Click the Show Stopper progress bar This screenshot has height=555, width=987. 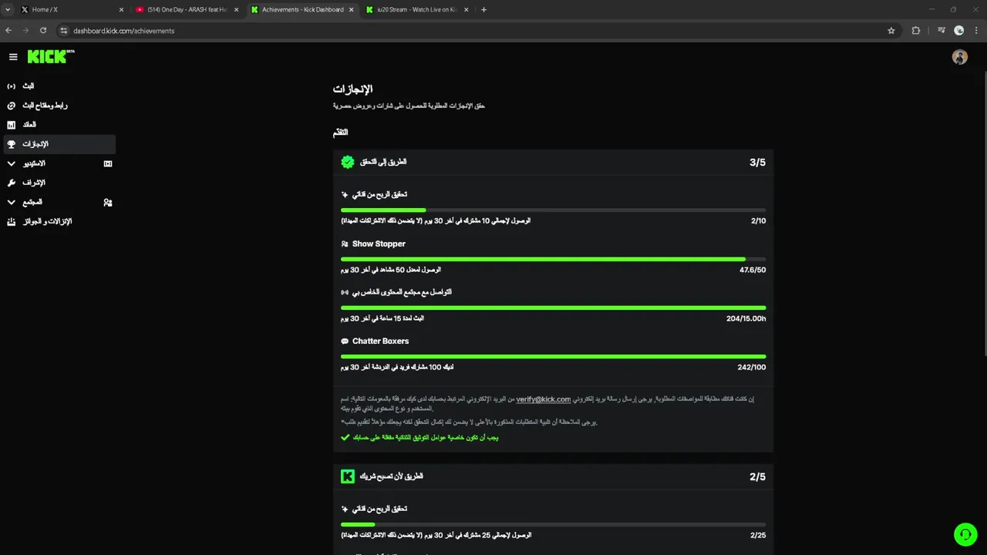coord(553,259)
